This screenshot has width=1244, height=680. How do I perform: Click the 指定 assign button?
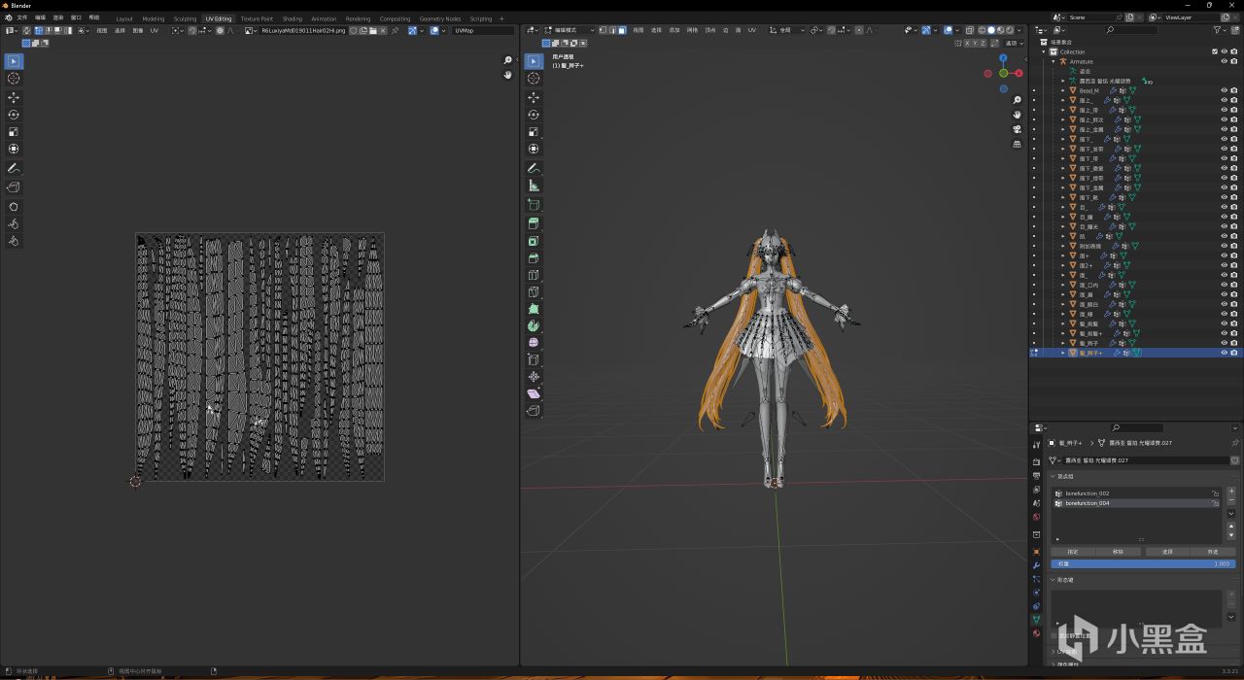1073,551
